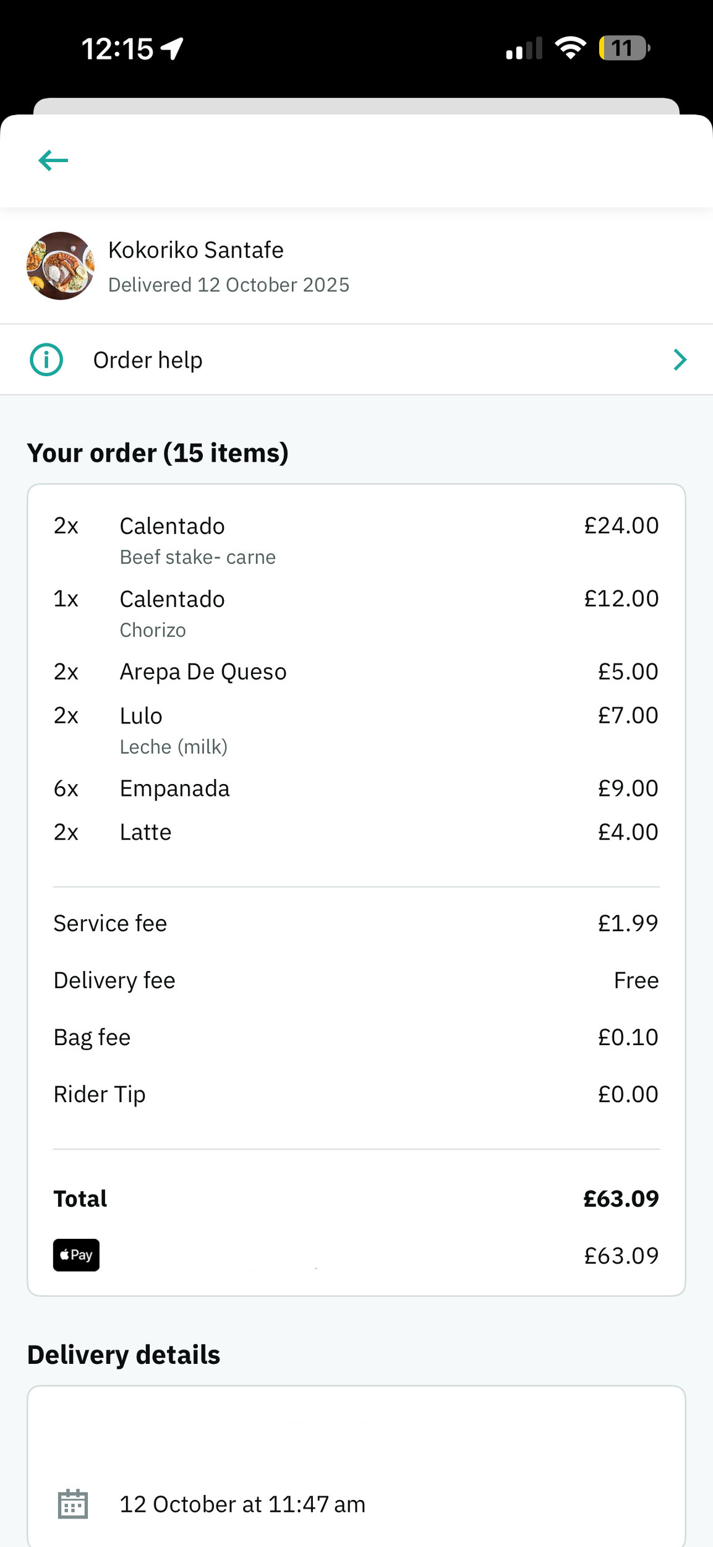This screenshot has height=1547, width=713.
Task: Tap the Wi-Fi status icon
Action: click(x=570, y=48)
